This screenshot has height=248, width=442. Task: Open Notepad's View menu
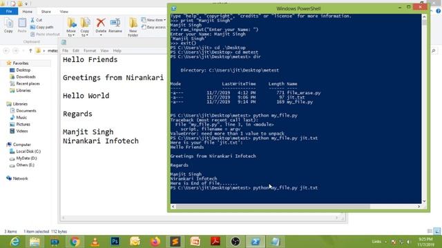pos(104,50)
